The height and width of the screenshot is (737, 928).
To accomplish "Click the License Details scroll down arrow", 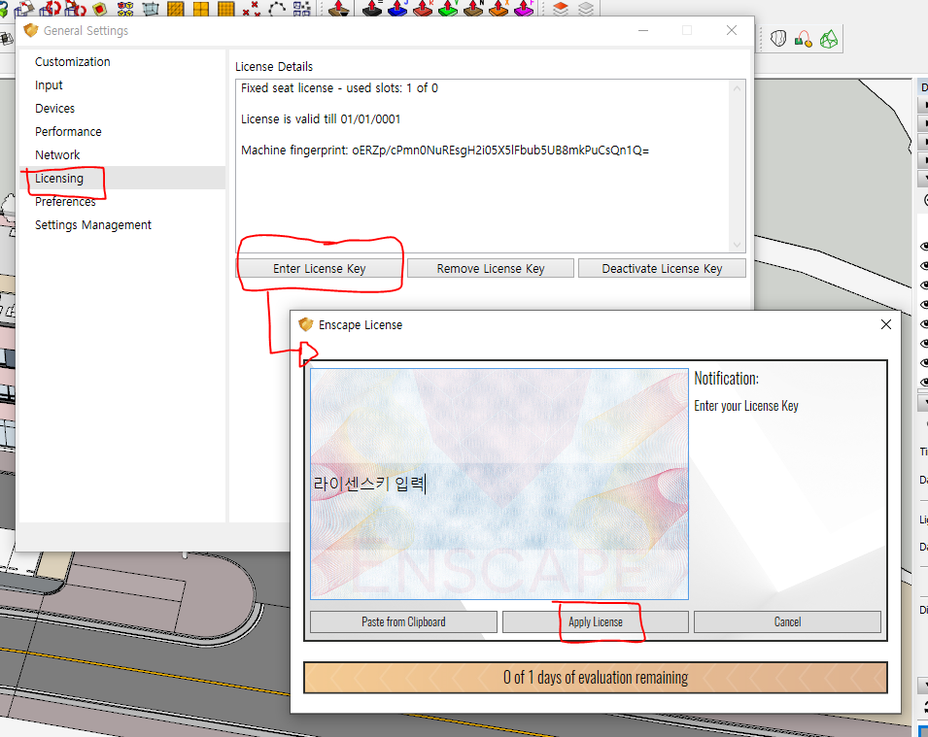I will coord(737,245).
